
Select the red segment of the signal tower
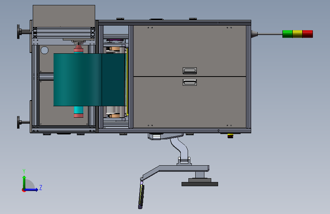(308, 34)
